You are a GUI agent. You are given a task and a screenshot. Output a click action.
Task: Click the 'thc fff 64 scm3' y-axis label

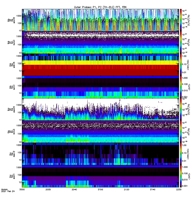tap(11, 132)
